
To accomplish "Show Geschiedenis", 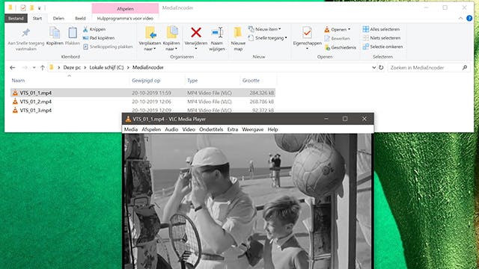I will (x=340, y=48).
